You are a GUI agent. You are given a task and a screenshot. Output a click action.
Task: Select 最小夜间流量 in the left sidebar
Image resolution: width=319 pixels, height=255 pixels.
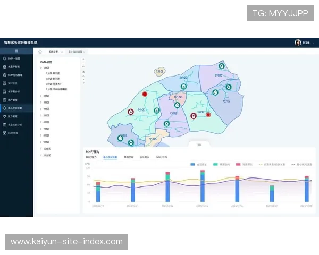tap(15, 108)
